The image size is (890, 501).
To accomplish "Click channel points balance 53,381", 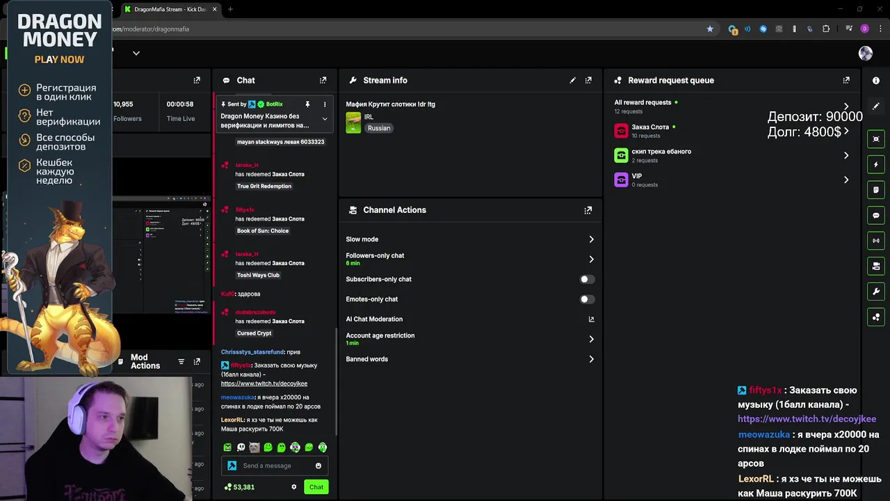I will [239, 487].
